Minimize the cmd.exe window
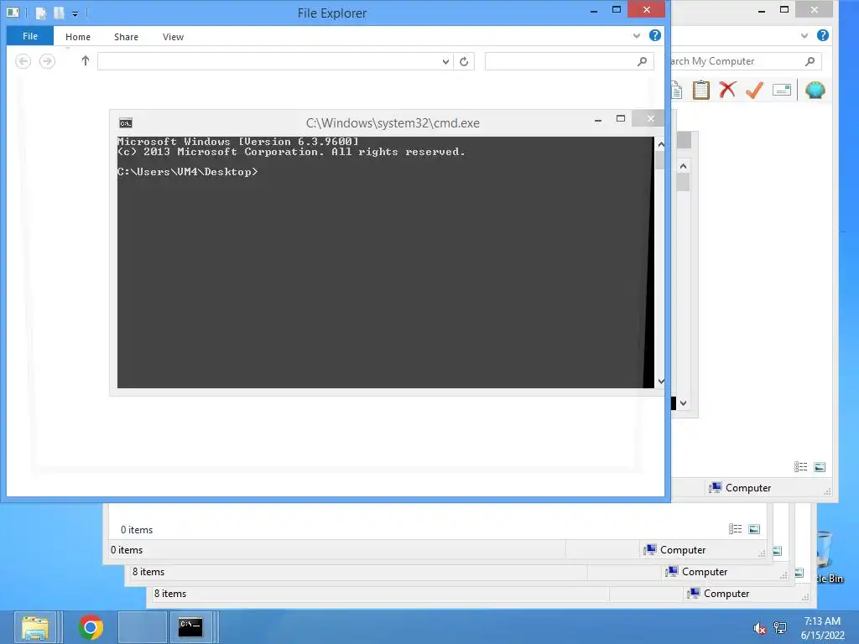This screenshot has width=859, height=644. (x=598, y=119)
